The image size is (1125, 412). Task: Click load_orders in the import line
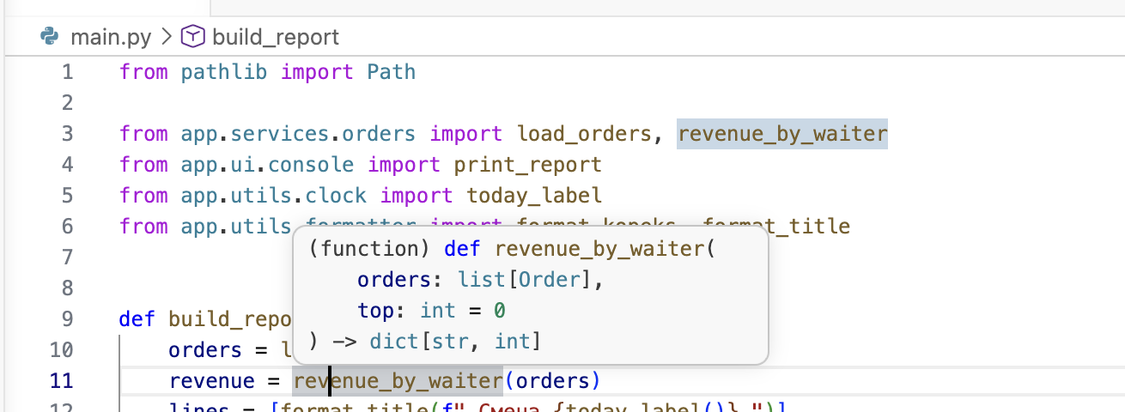coord(586,134)
